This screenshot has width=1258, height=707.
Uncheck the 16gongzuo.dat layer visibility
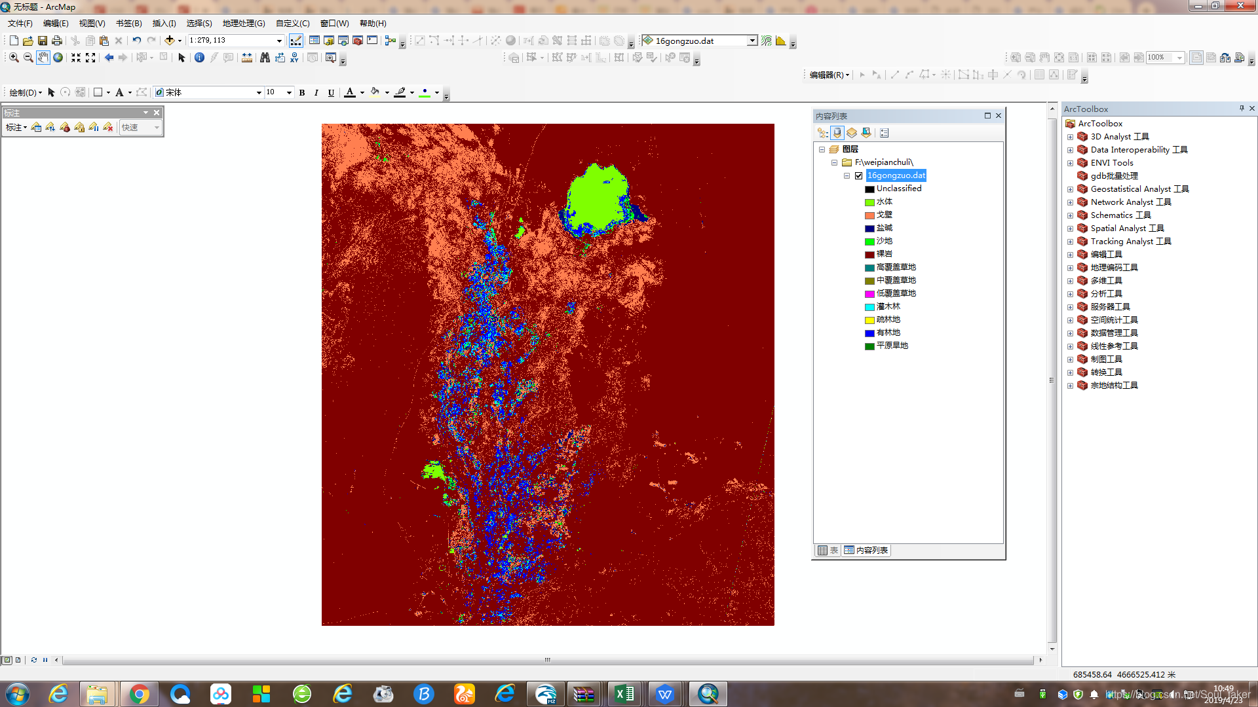(x=858, y=175)
